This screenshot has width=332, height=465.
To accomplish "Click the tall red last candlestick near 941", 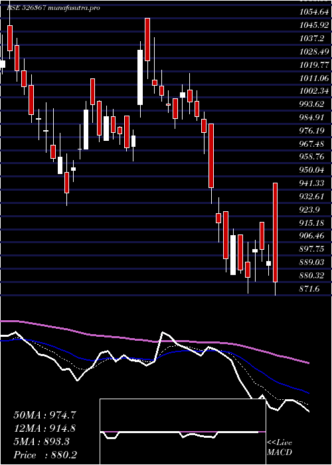I will 275,232.
